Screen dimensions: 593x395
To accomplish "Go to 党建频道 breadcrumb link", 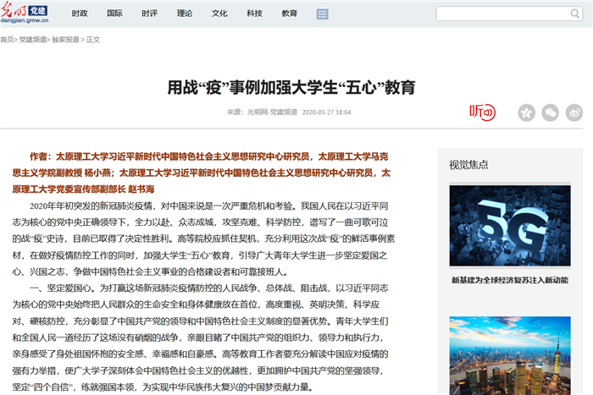I will (x=32, y=40).
